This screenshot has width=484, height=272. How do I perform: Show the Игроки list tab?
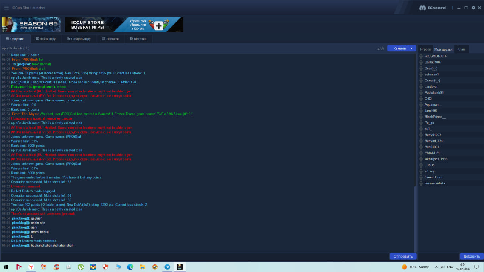[425, 49]
